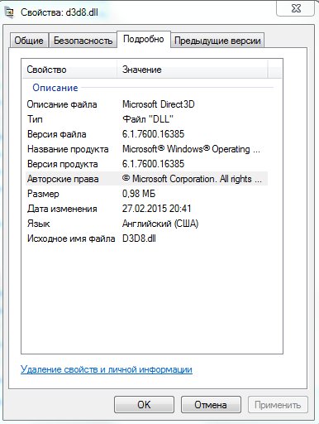319x424 pixels.
Task: Click the Microsoft Corporation. All rights value
Action: pos(192,179)
